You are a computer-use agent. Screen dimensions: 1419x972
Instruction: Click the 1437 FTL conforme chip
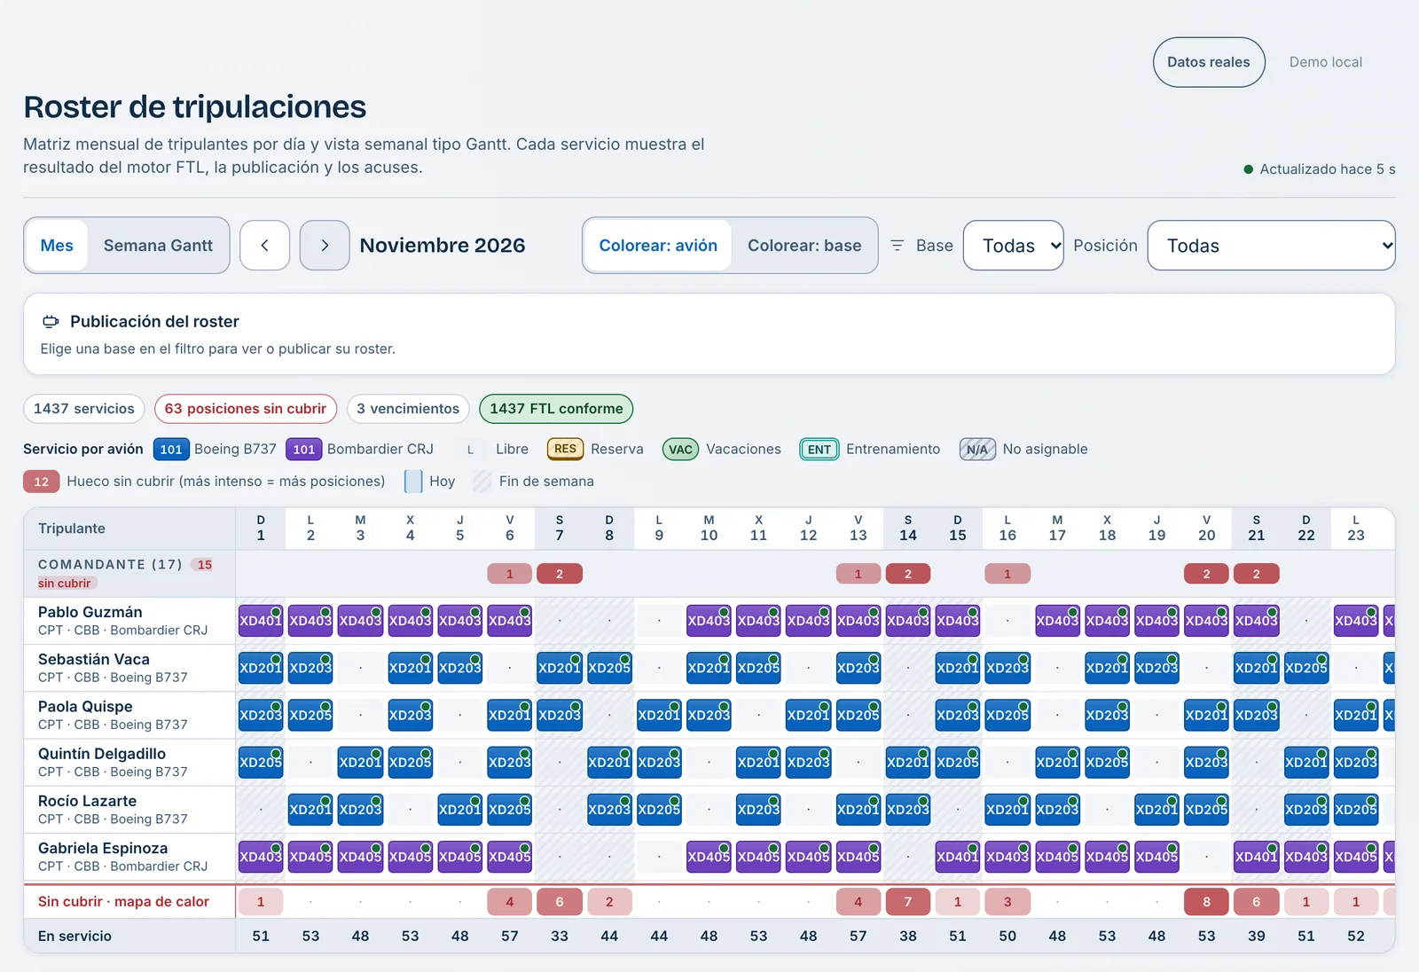tap(556, 409)
